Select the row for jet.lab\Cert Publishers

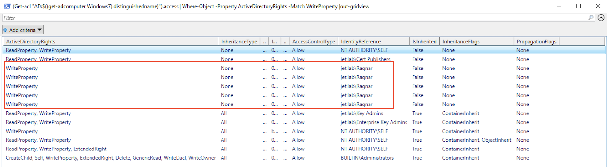tap(304, 59)
